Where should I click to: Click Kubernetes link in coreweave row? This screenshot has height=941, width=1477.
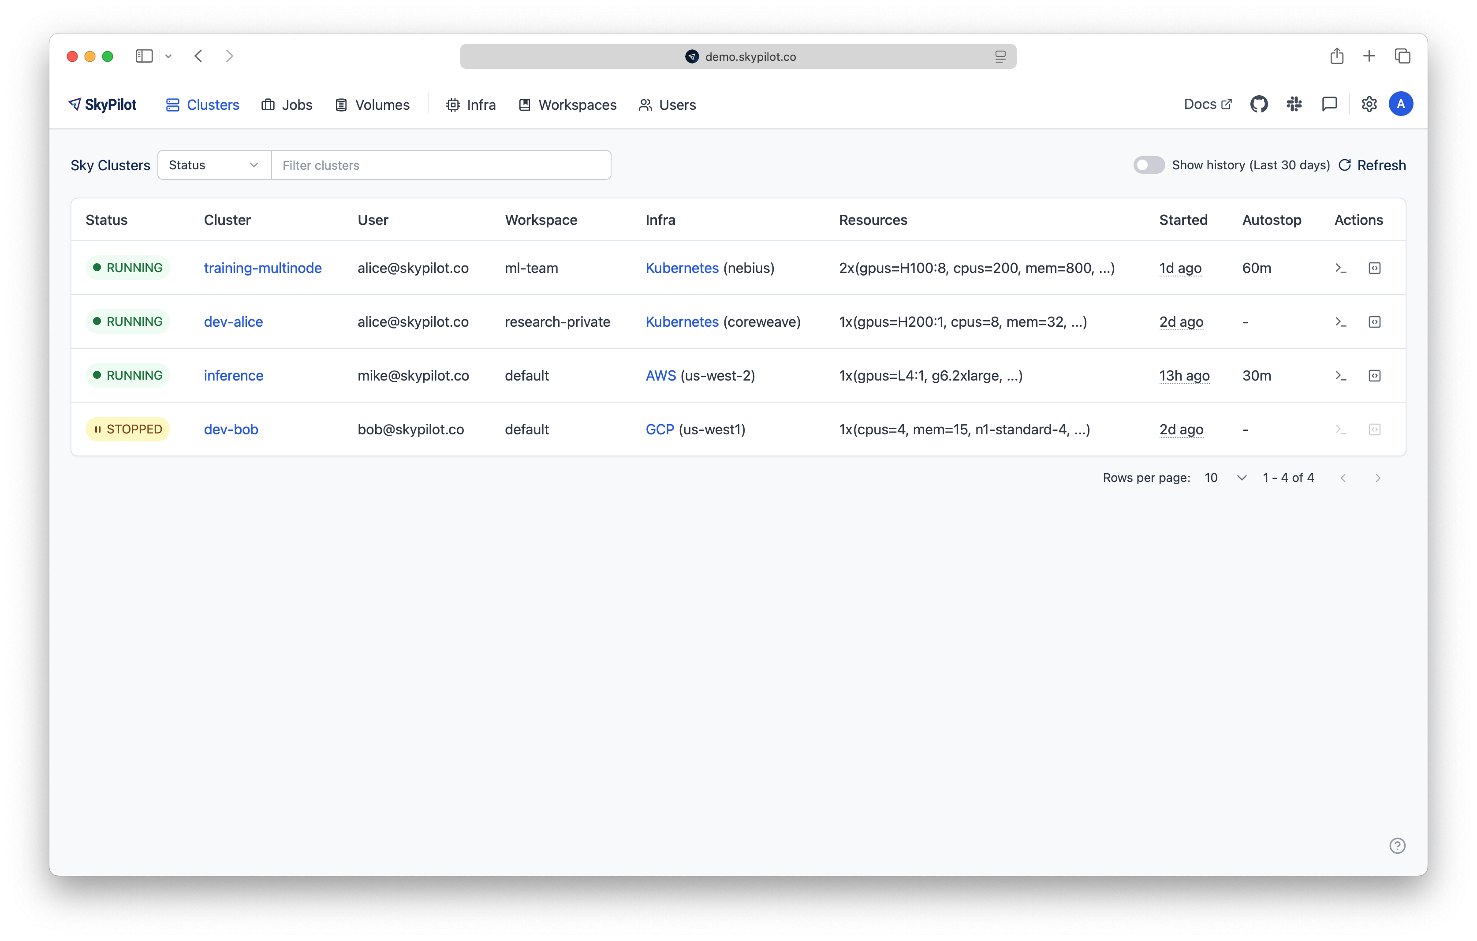click(682, 322)
